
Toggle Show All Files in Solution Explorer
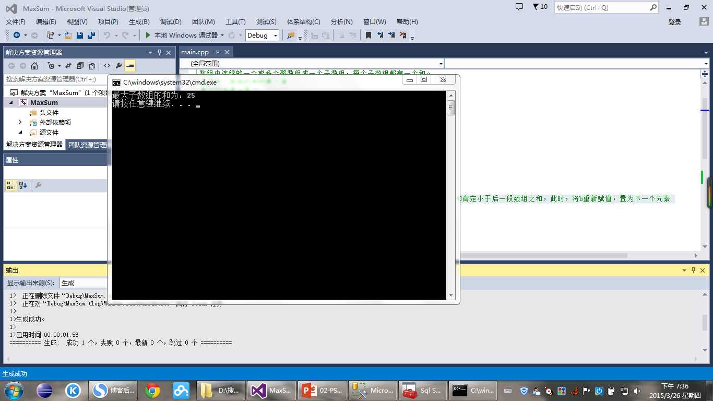(x=91, y=66)
